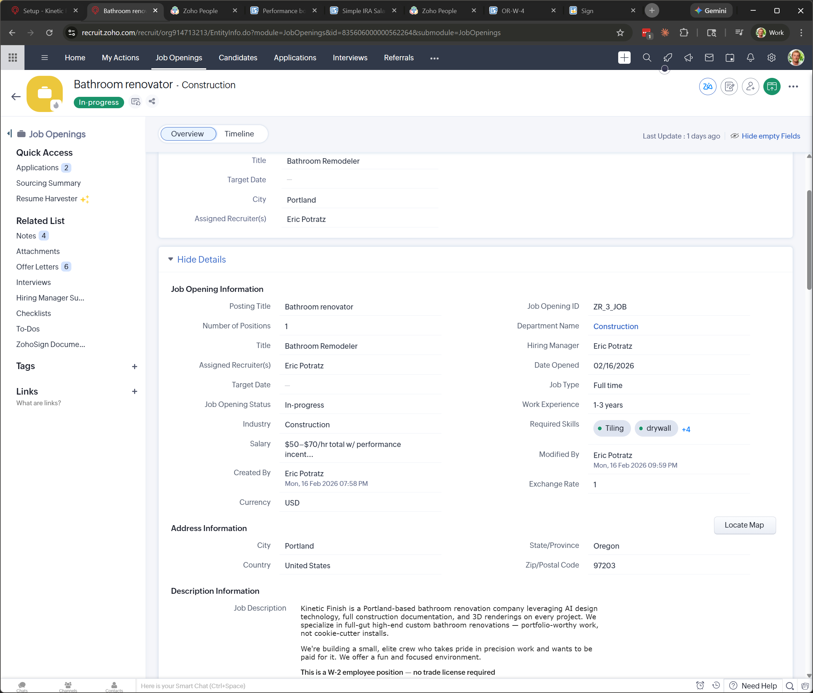Click the Locate Map button
This screenshot has width=813, height=693.
[x=744, y=525]
